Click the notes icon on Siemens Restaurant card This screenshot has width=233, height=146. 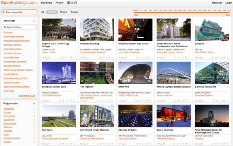[x=224, y=100]
